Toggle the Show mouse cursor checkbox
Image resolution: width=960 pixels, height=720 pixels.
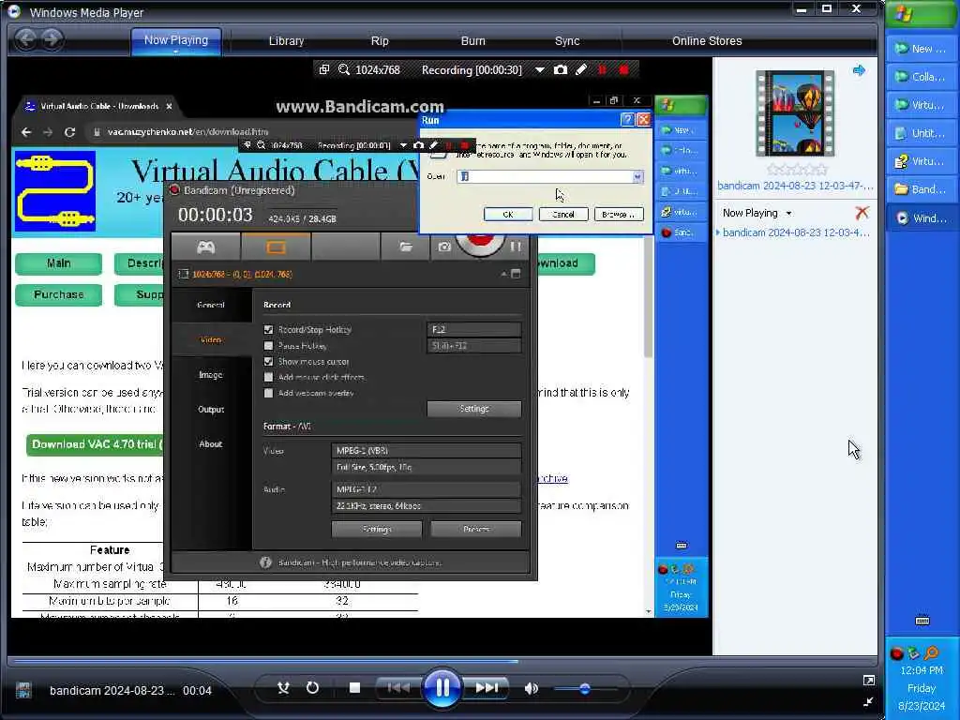268,361
